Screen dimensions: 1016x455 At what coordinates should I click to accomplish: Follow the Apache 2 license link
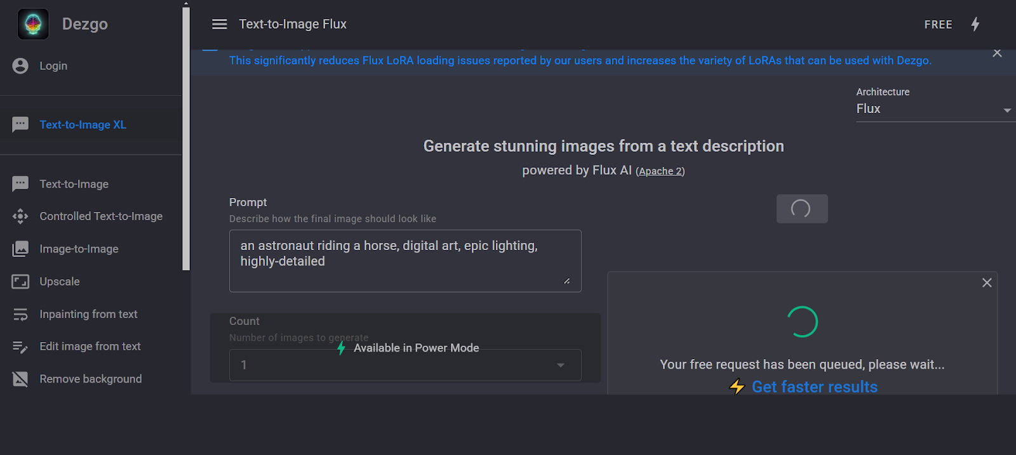(660, 171)
